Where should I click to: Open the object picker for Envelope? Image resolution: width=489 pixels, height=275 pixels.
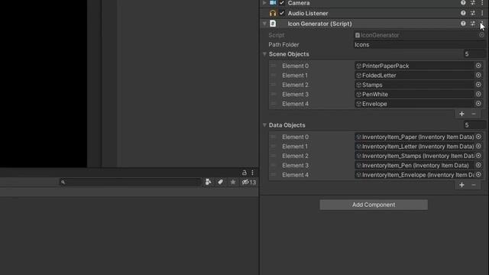coord(478,104)
